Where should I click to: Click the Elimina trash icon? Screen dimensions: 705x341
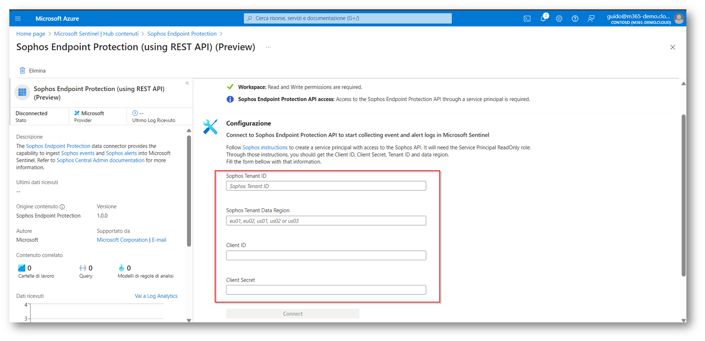(x=22, y=71)
